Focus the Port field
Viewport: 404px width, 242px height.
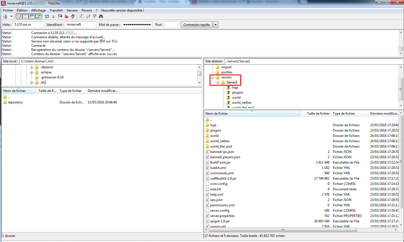(171, 24)
